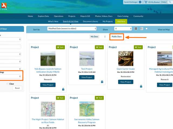The width and height of the screenshot is (173, 129).
Task: Open the search magnifier icon
Action: tap(170, 2)
